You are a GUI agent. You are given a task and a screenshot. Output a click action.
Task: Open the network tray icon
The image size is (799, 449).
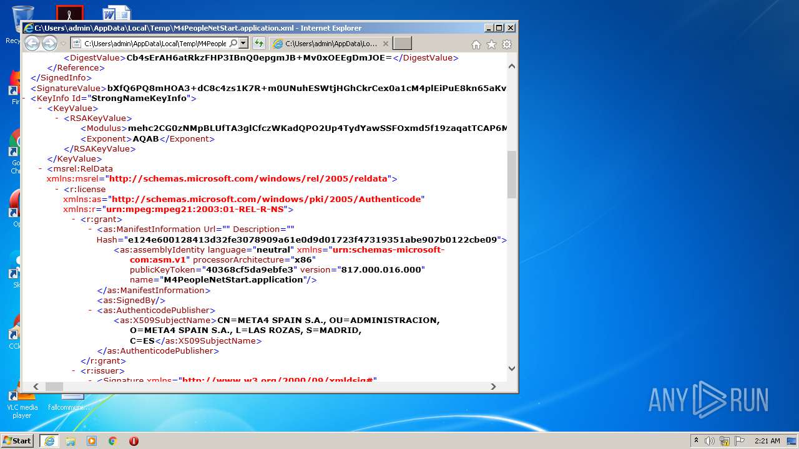pyautogui.click(x=724, y=440)
